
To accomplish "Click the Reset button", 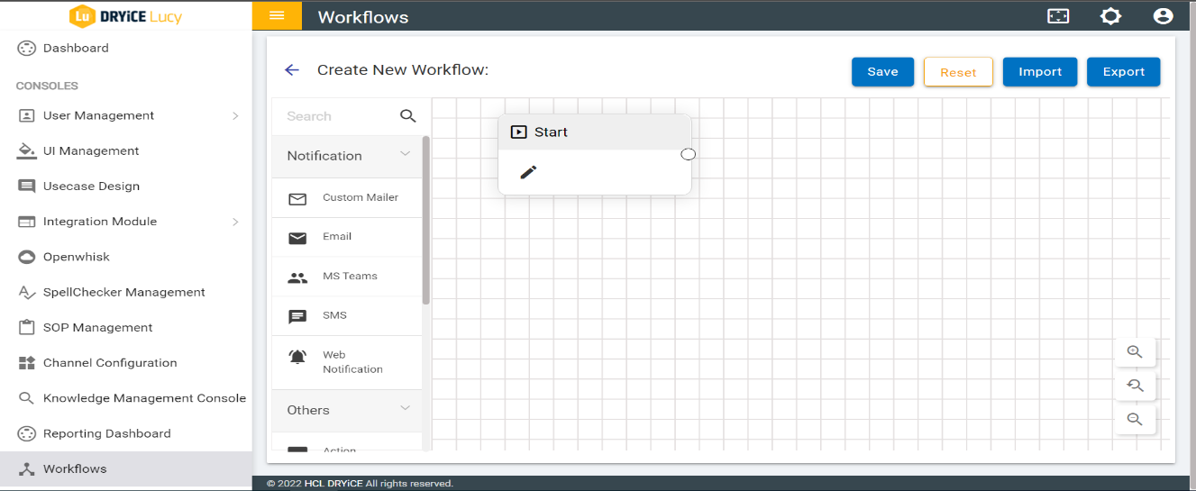I will tap(958, 72).
